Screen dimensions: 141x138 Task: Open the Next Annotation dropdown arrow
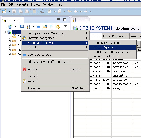tap(55, 12)
